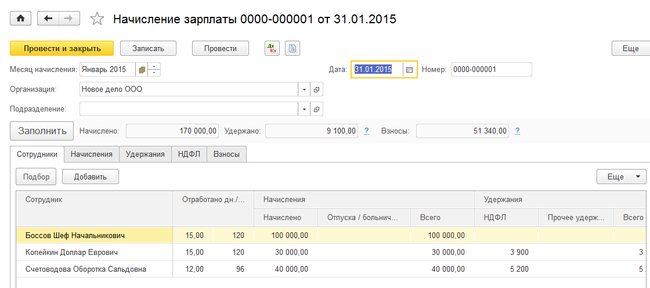Expand the Подразделение dropdown list
The height and width of the screenshot is (288, 650).
(305, 109)
